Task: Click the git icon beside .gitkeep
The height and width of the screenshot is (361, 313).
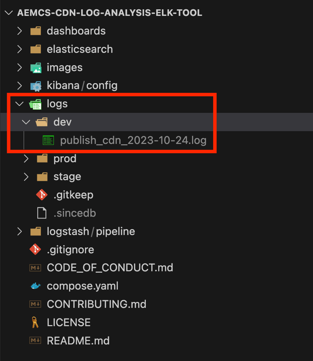Action: coord(42,195)
